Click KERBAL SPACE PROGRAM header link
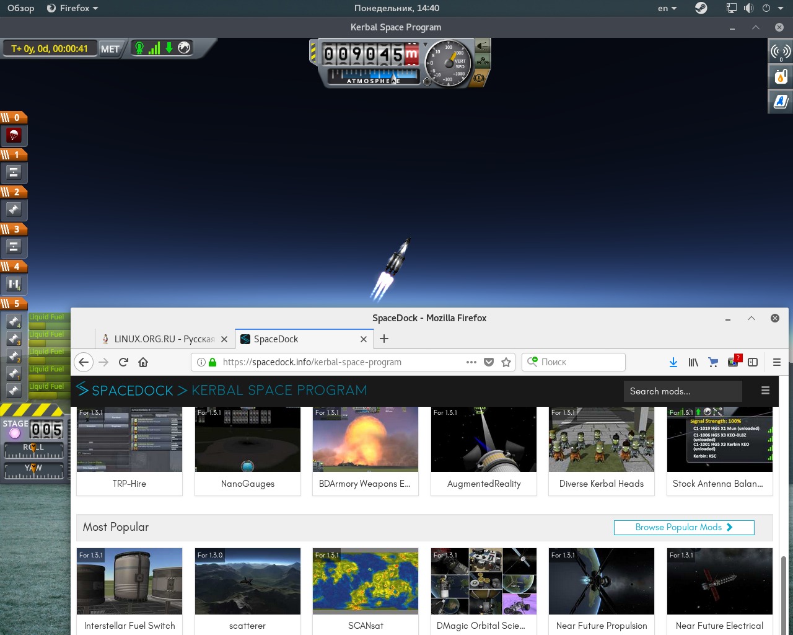793x635 pixels. point(279,390)
